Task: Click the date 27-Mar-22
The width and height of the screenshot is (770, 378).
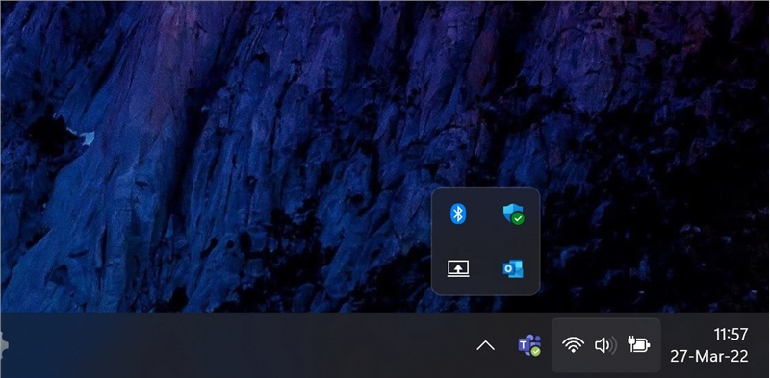Action: coord(709,356)
